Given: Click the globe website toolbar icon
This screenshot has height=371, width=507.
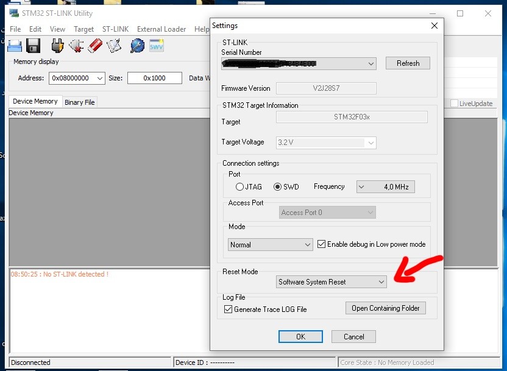Looking at the screenshot, I should click(138, 46).
